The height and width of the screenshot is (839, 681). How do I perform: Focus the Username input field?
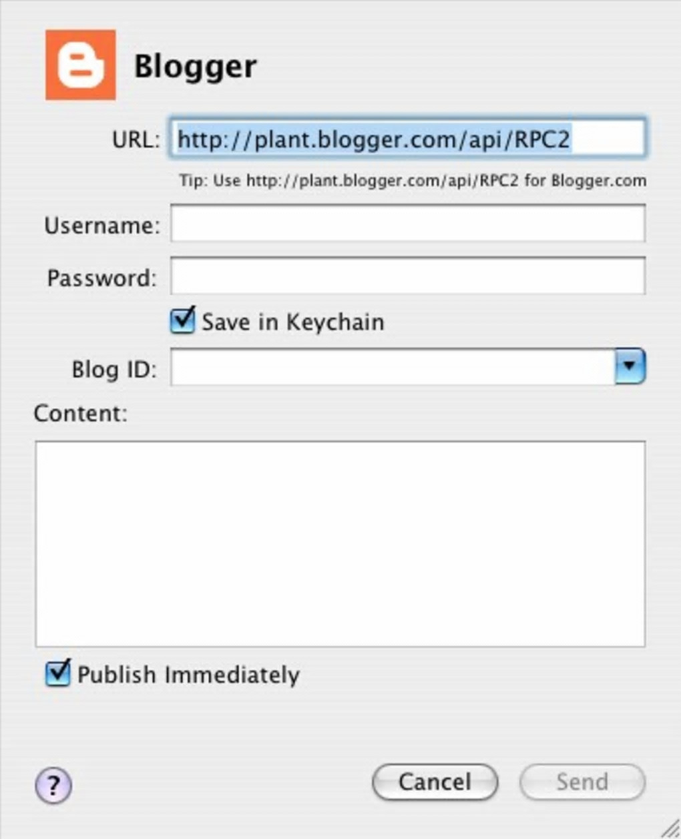[407, 224]
